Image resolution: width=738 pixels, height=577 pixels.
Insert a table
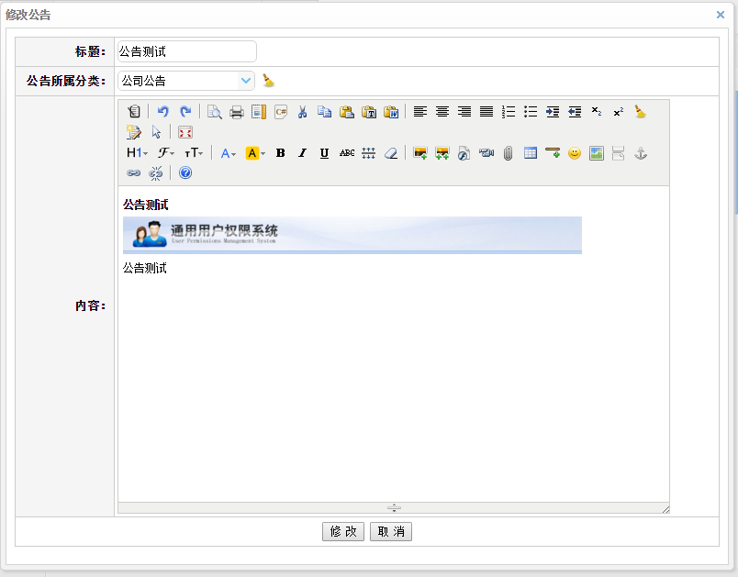coord(531,153)
